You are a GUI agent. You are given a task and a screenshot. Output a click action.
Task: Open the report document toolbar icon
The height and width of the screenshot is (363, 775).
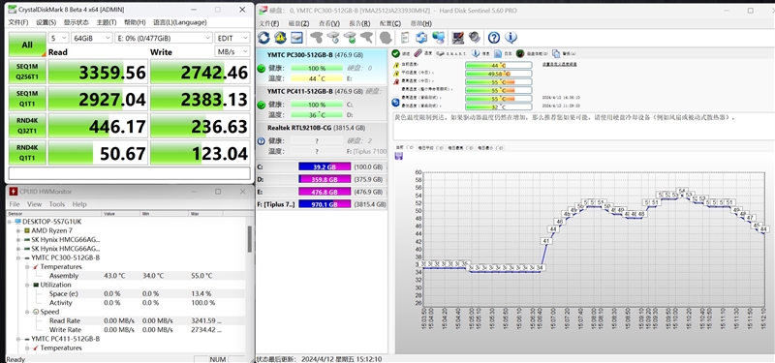[x=405, y=38]
